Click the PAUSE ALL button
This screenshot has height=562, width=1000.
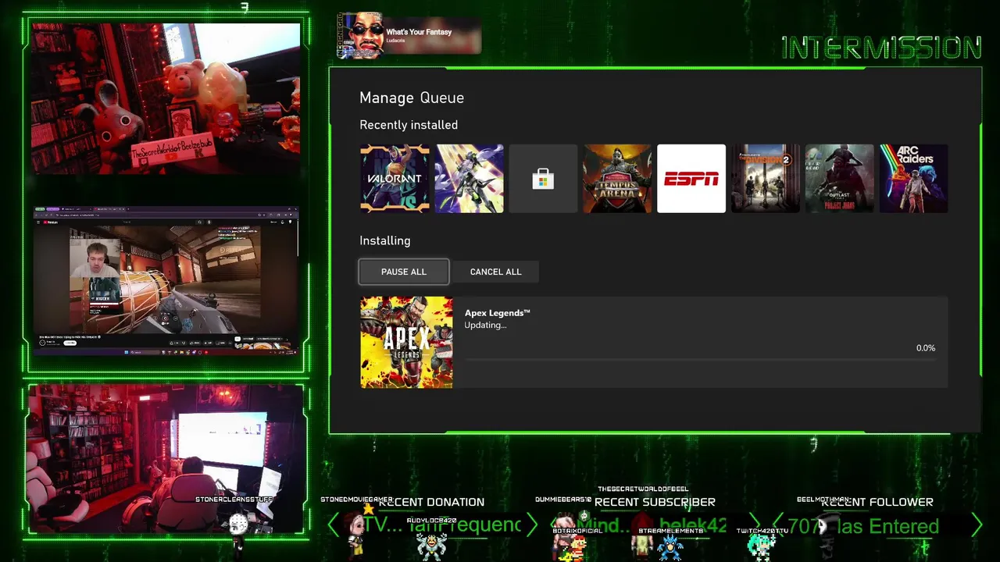pyautogui.click(x=404, y=272)
